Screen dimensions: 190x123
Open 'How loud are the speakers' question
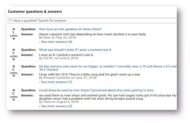[70, 29]
